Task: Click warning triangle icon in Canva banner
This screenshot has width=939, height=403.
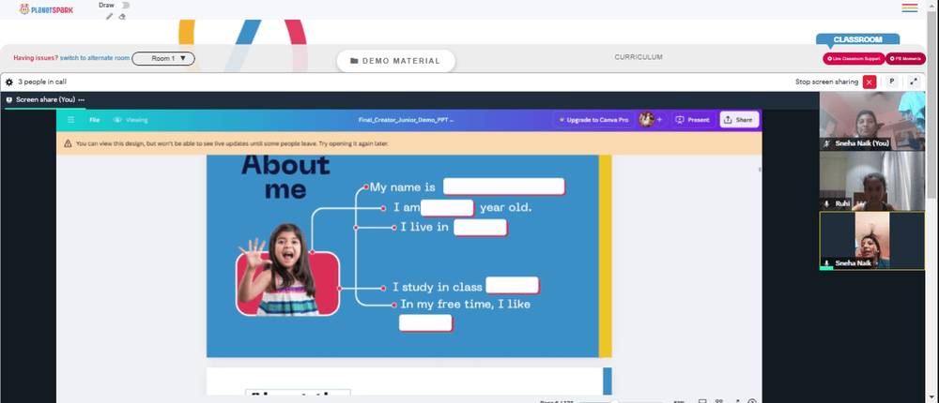Action: pos(68,143)
